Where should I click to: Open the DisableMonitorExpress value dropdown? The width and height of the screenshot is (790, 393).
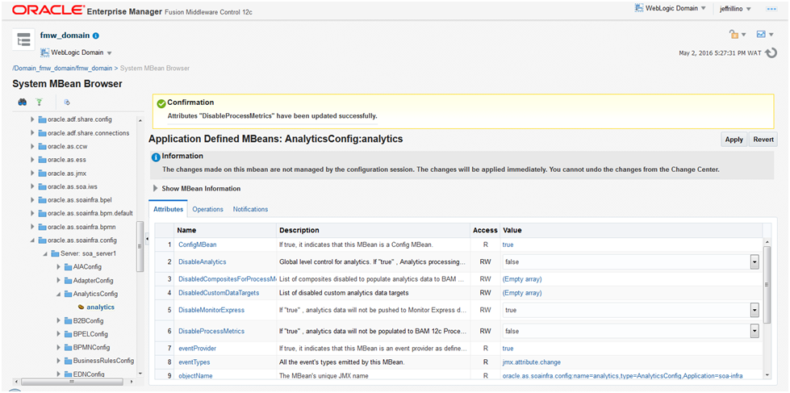[x=754, y=310]
